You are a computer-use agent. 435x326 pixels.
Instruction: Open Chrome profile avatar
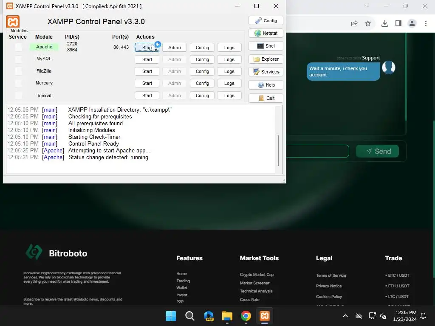[x=412, y=24]
